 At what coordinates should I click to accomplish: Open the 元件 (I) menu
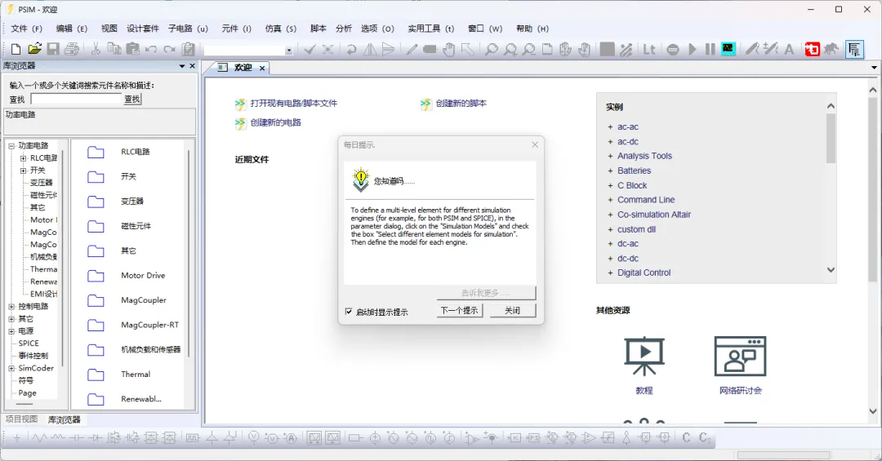[x=236, y=29]
